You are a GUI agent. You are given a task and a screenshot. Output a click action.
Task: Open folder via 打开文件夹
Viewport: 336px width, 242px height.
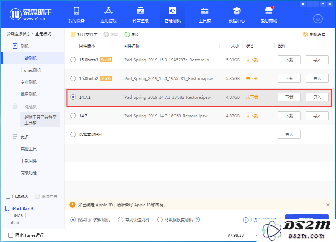coord(84,34)
